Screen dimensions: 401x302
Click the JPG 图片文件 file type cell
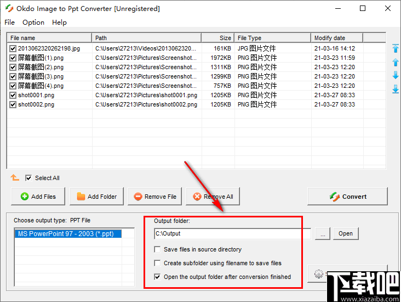[x=256, y=48]
